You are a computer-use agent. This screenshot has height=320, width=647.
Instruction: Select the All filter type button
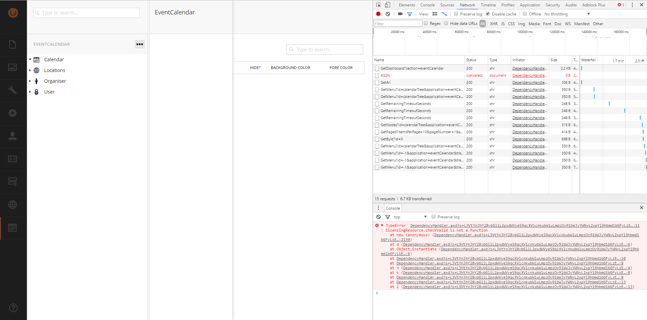coord(482,24)
